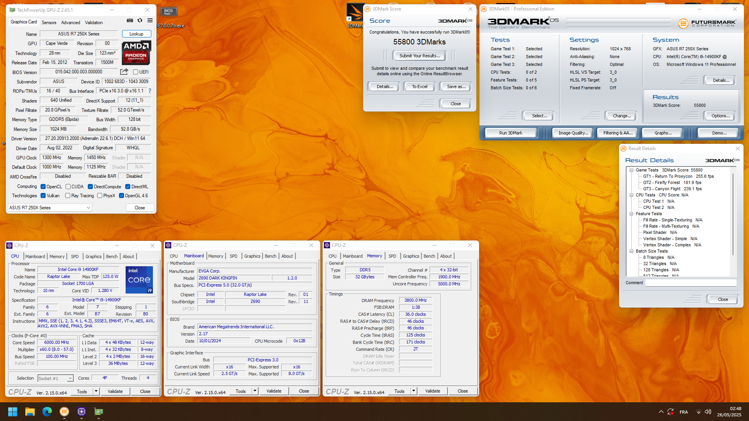Switch to 3DMark05 taskbar icon

pos(64,412)
